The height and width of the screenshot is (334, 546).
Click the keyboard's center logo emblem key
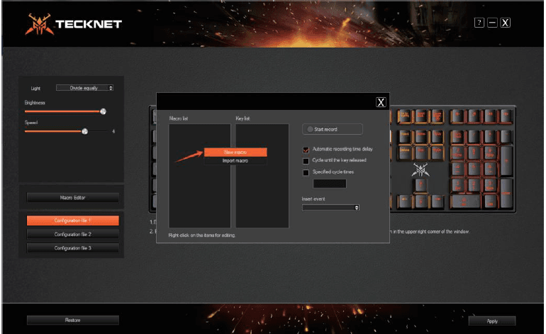pyautogui.click(x=420, y=170)
